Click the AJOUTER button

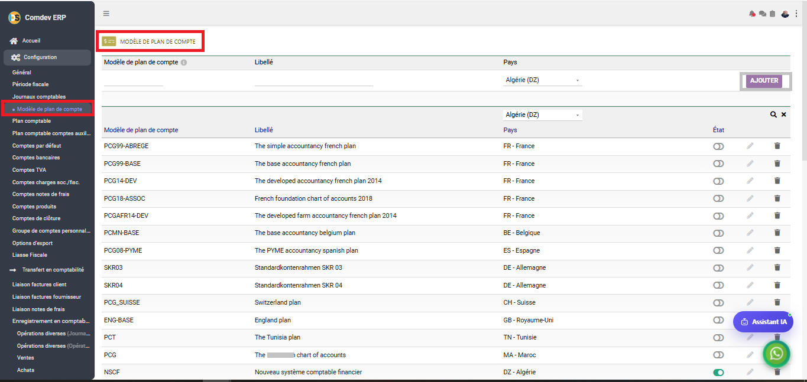pyautogui.click(x=764, y=81)
